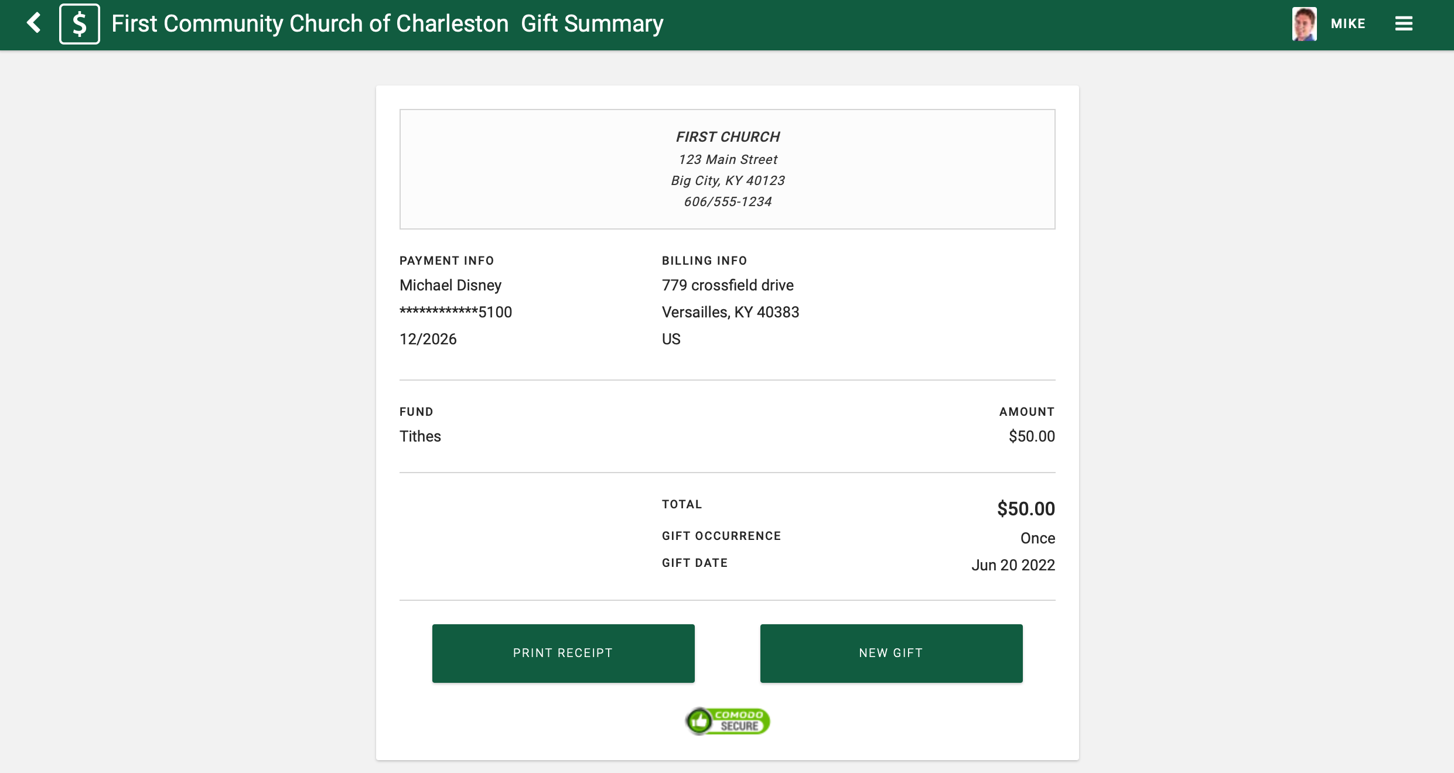Click the gift occurrence value Once

(x=1037, y=538)
